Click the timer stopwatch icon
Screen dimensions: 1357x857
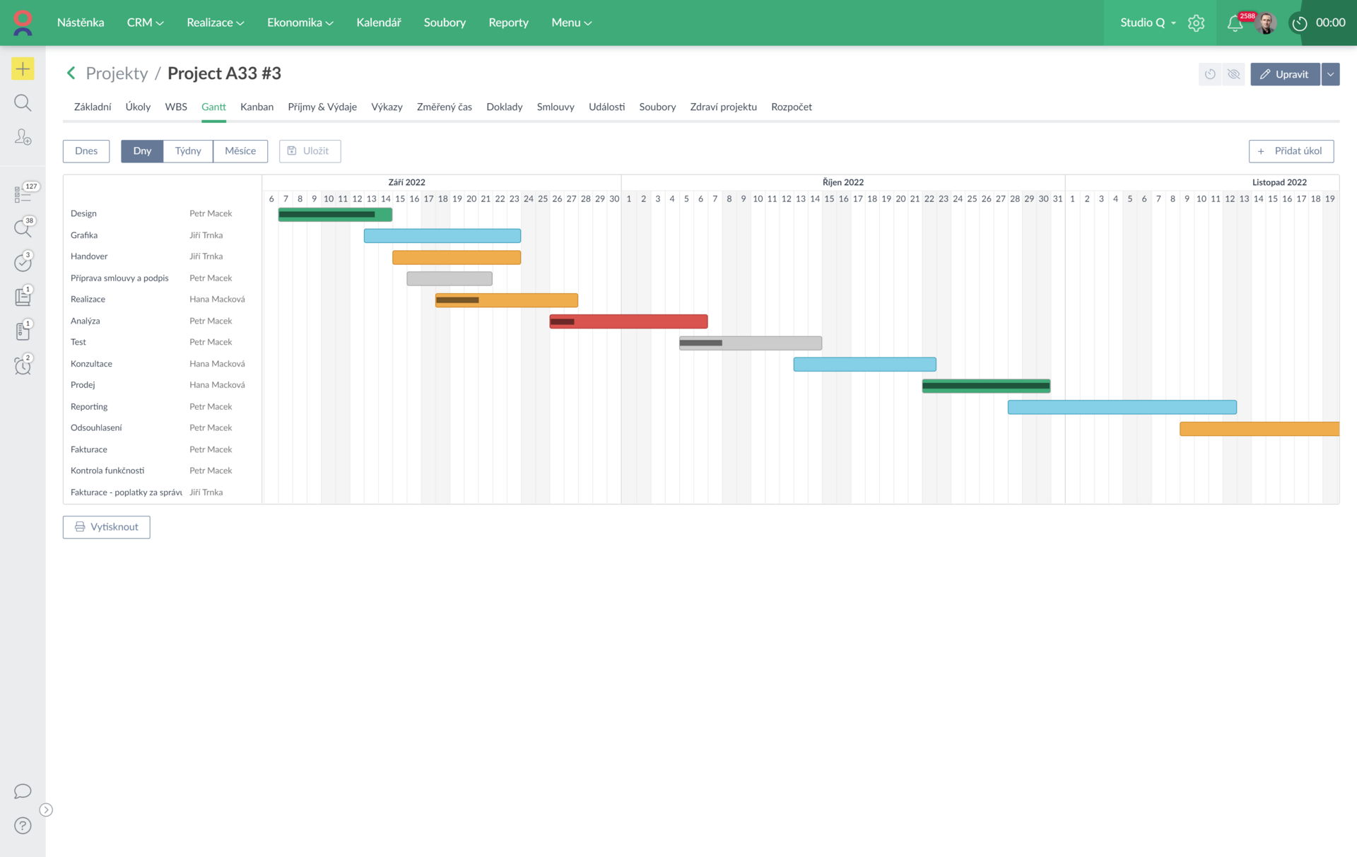(x=1299, y=23)
